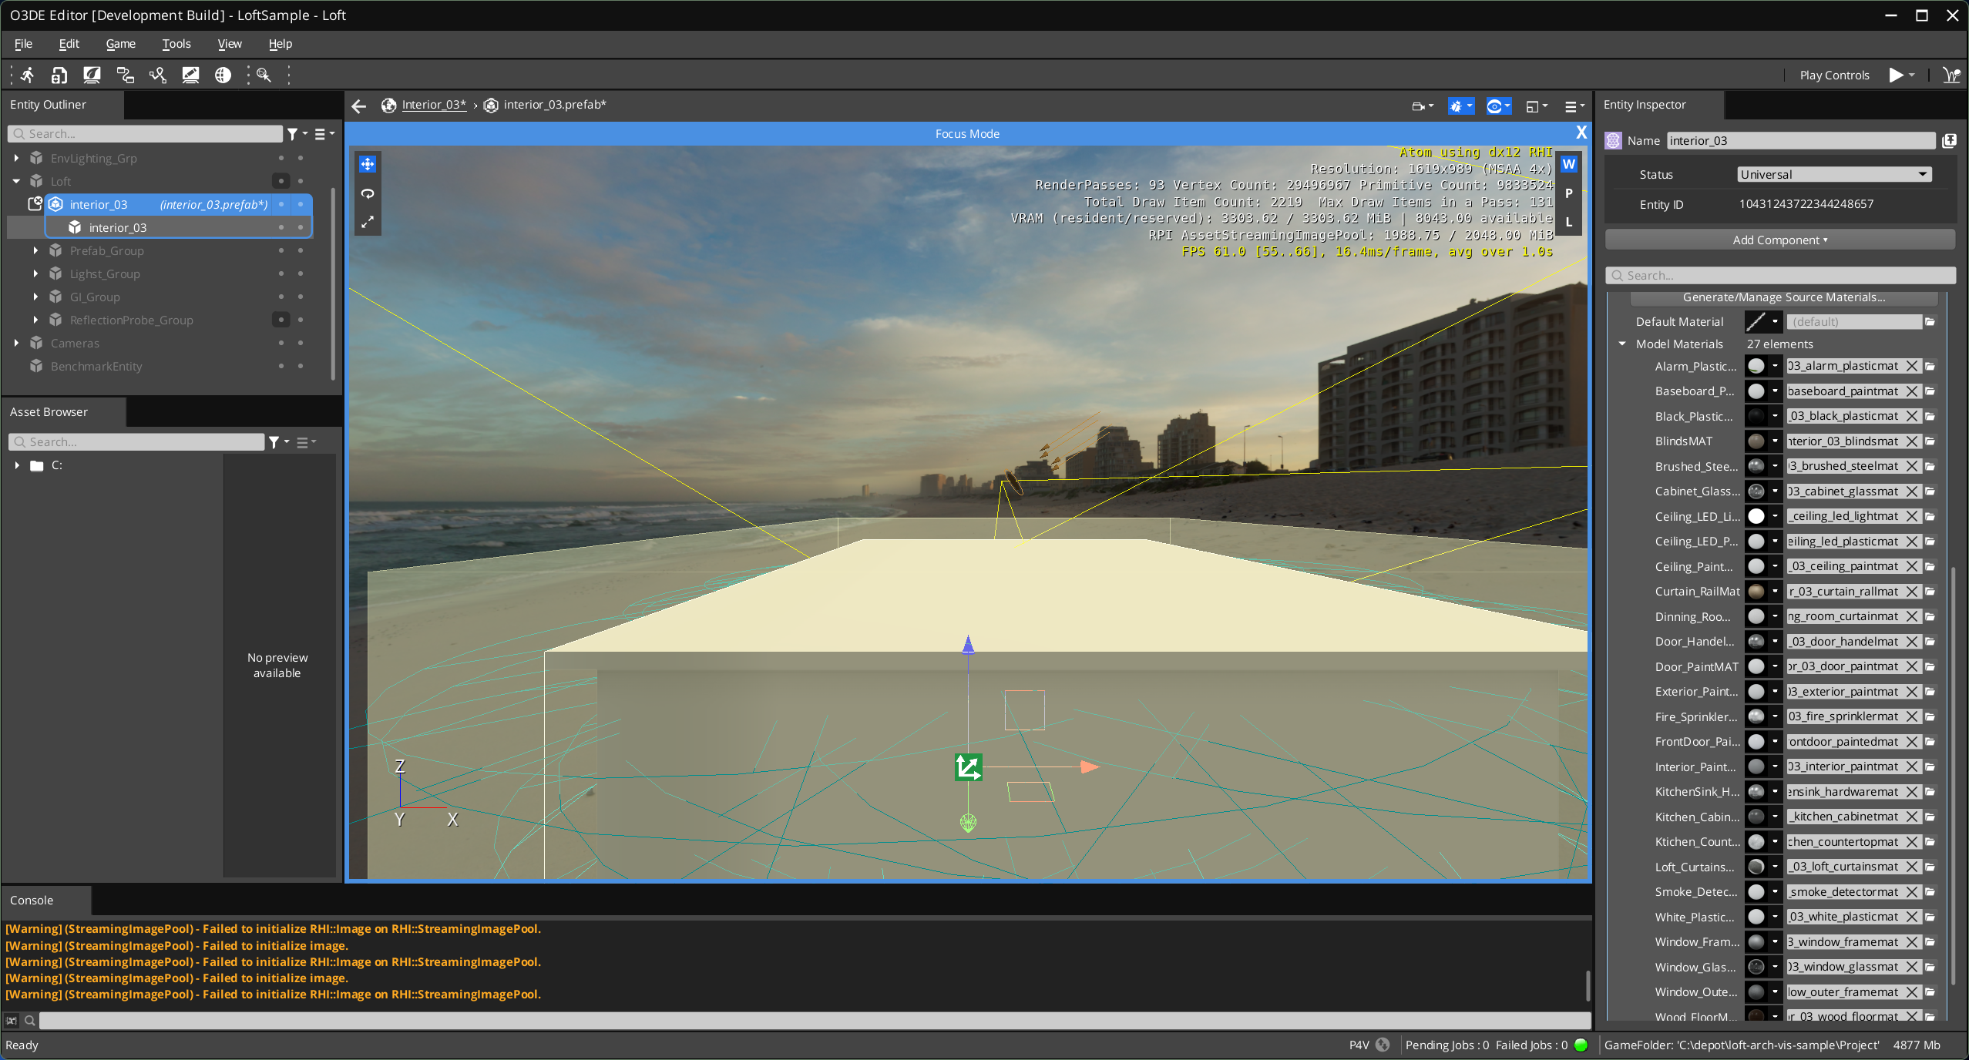
Task: Click the back arrow in prefab breadcrumb
Action: point(358,106)
